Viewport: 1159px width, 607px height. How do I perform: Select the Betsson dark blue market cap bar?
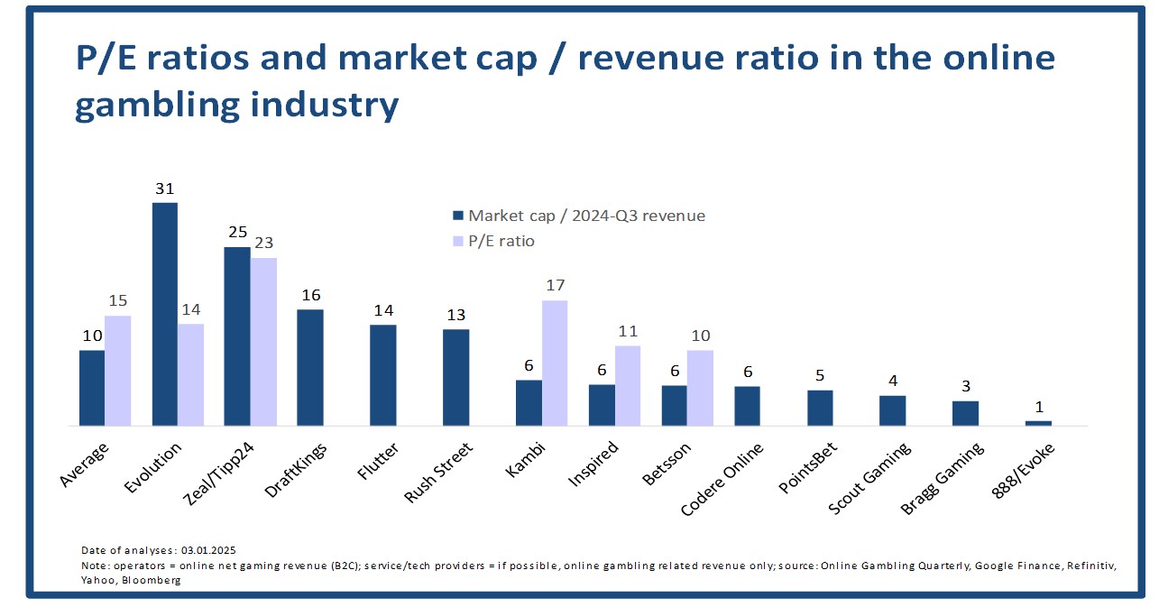point(675,405)
